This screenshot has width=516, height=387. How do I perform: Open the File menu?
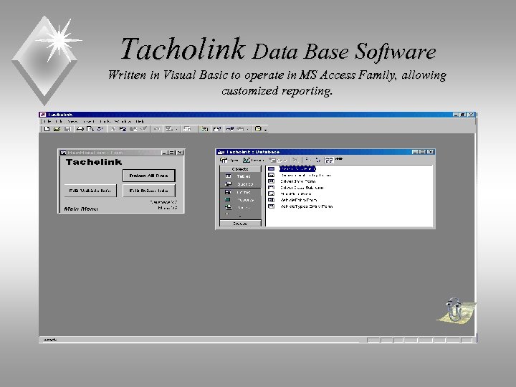47,121
